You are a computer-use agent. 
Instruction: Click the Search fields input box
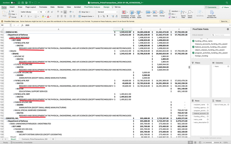tap(220, 35)
